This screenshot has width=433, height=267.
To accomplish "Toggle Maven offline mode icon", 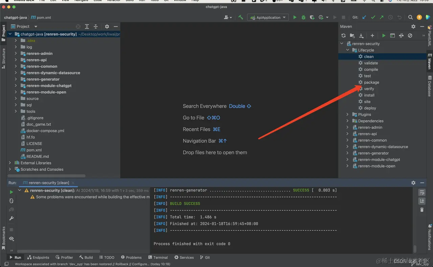I will (401, 35).
